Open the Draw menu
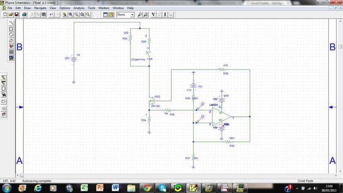This screenshot has width=343, height=193. pyautogui.click(x=27, y=8)
